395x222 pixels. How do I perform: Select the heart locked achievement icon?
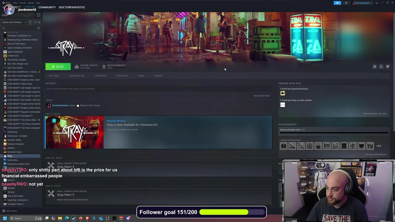tap(361, 146)
